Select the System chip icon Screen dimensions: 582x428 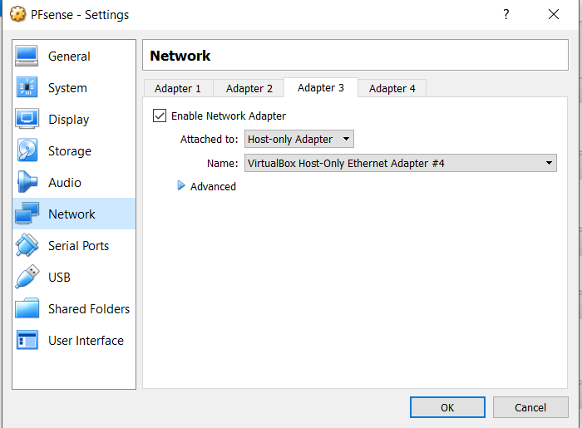pyautogui.click(x=27, y=87)
